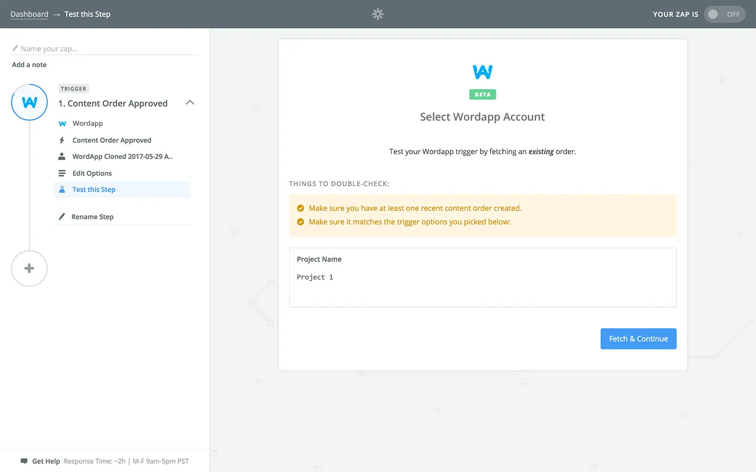756x472 pixels.
Task: Click the lightning bolt trigger icon
Action: click(62, 140)
